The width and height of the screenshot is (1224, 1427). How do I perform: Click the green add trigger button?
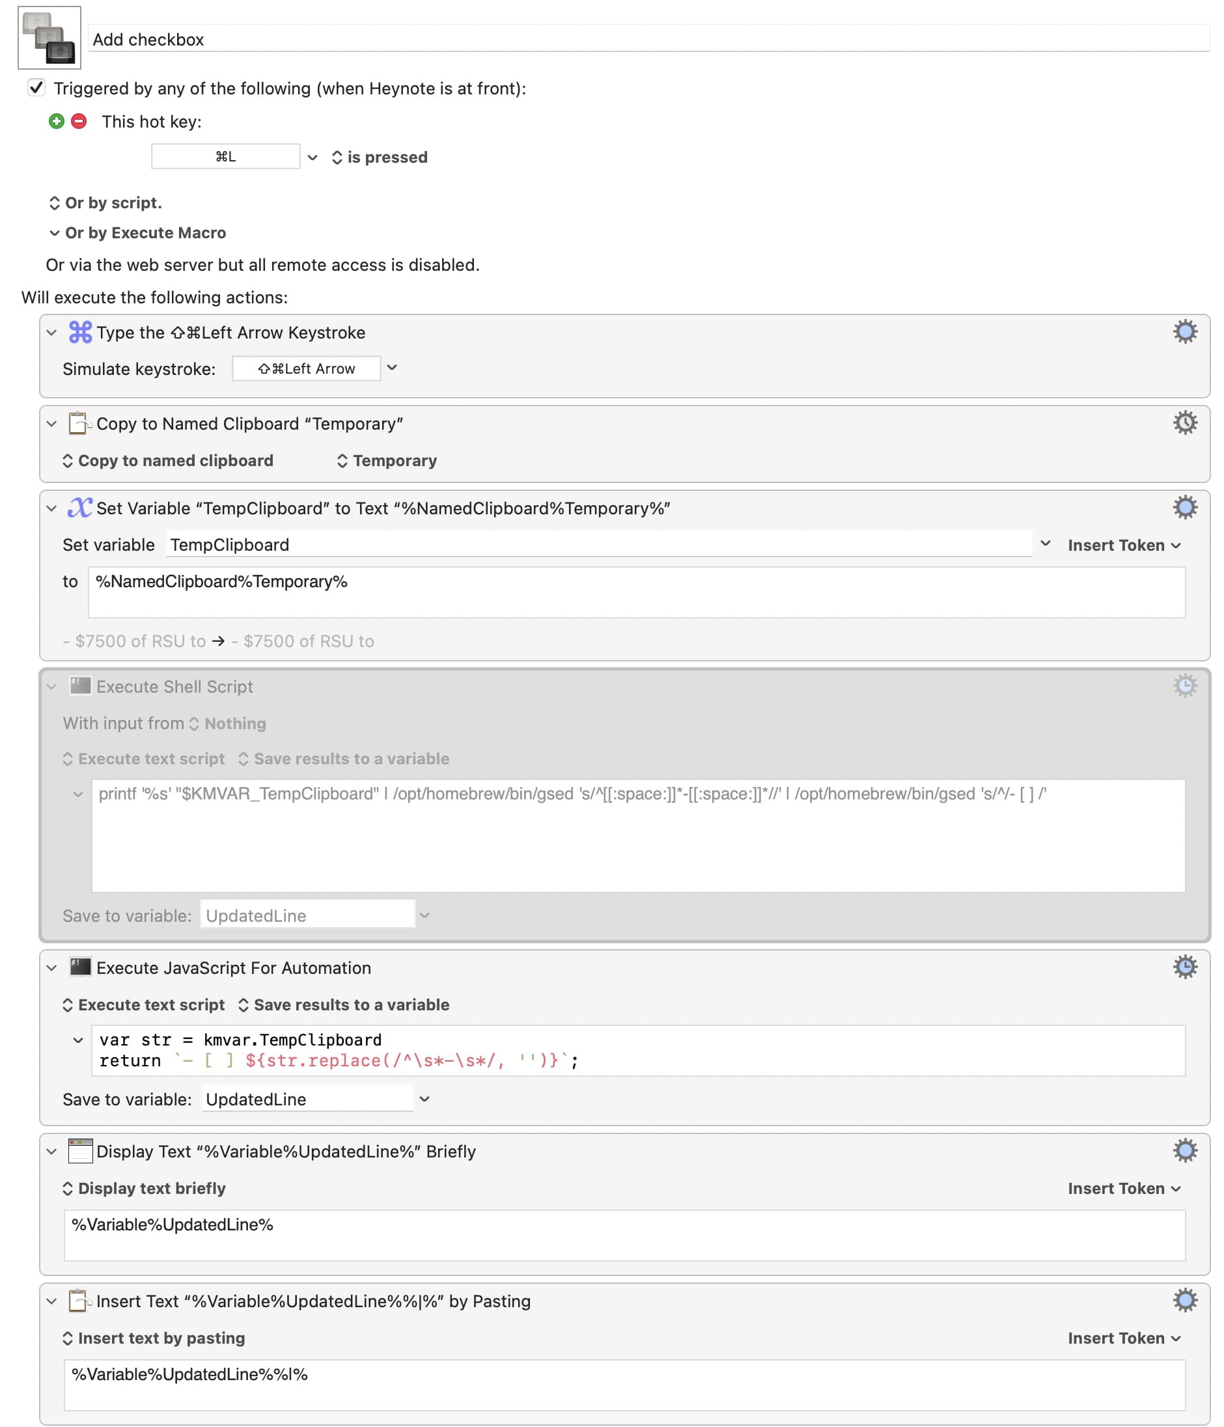tap(57, 121)
